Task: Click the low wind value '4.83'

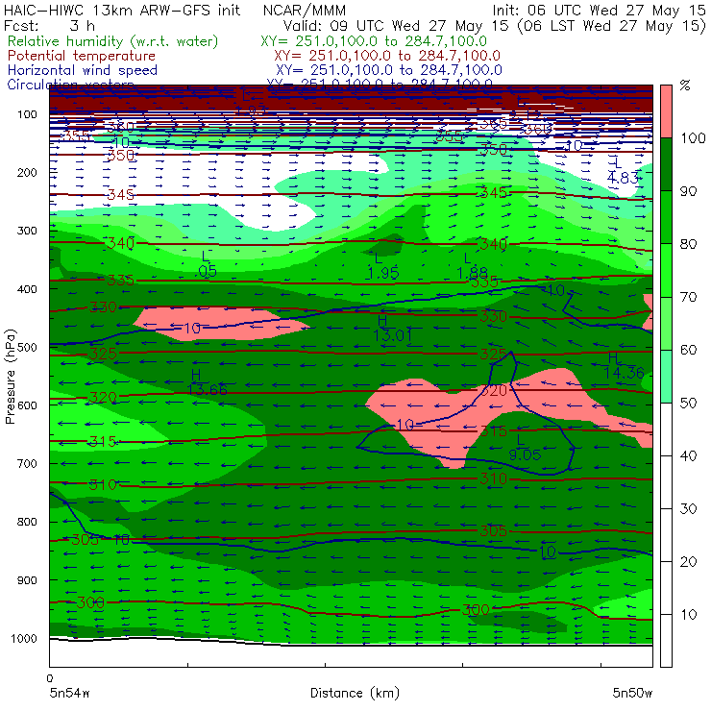Action: click(x=623, y=178)
